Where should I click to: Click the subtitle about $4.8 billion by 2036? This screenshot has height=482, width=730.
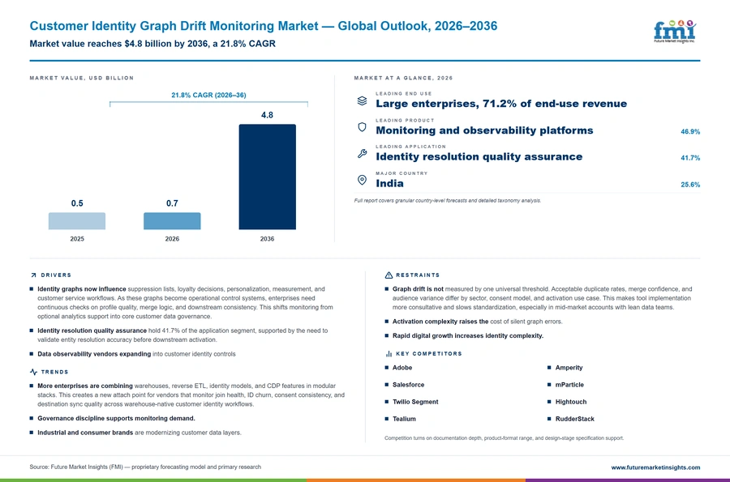click(x=152, y=44)
